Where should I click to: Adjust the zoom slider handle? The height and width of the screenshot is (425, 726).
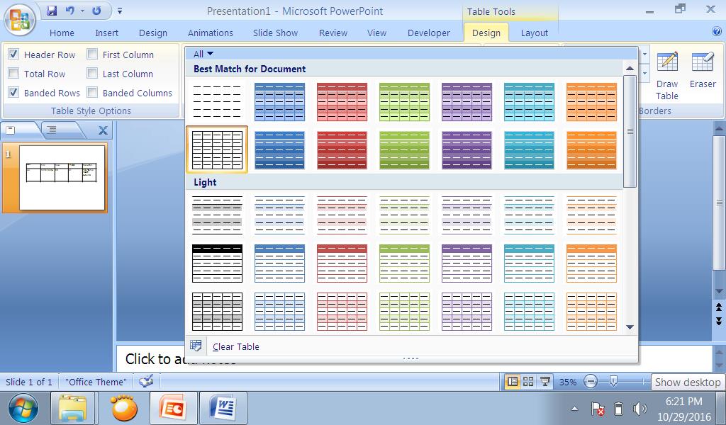(x=613, y=382)
